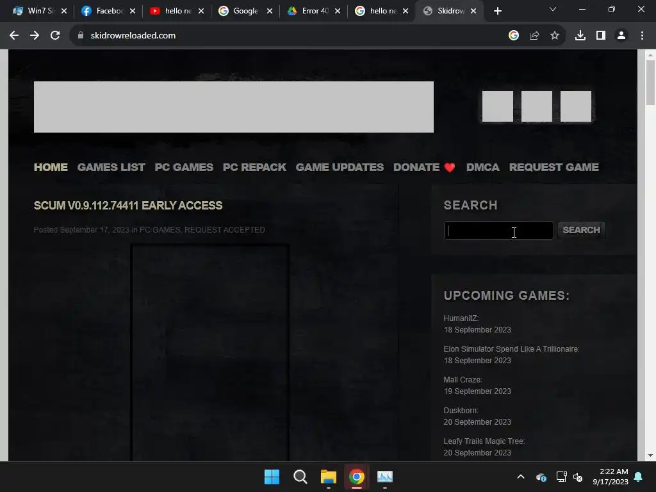The image size is (656, 492).
Task: Close the Win7 Si tab
Action: coord(64,11)
